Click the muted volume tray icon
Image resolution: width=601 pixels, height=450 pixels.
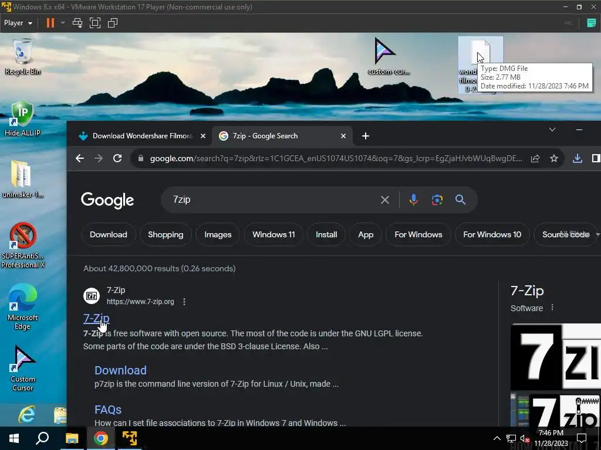(x=524, y=438)
